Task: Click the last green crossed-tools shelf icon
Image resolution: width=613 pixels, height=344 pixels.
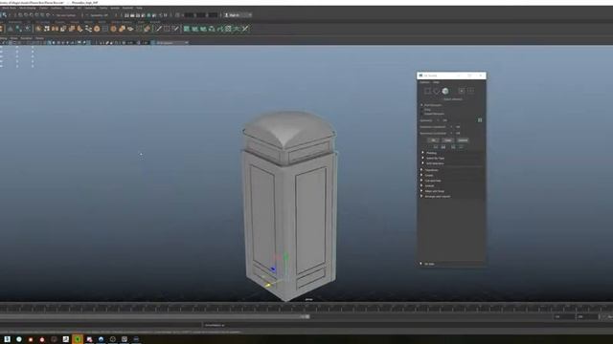Action: [245, 29]
